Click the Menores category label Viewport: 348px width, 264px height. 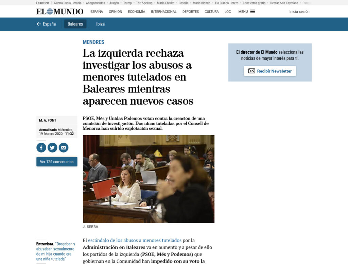93,42
